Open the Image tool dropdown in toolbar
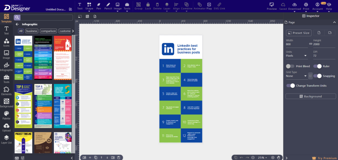The width and height of the screenshot is (338, 160). (118, 7)
